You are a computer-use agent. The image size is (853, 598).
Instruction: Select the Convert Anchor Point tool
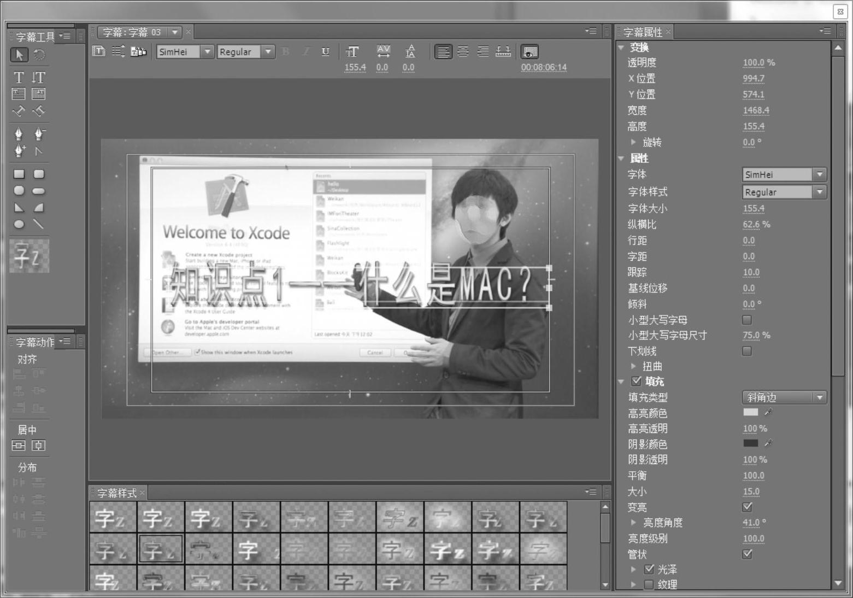pyautogui.click(x=39, y=151)
